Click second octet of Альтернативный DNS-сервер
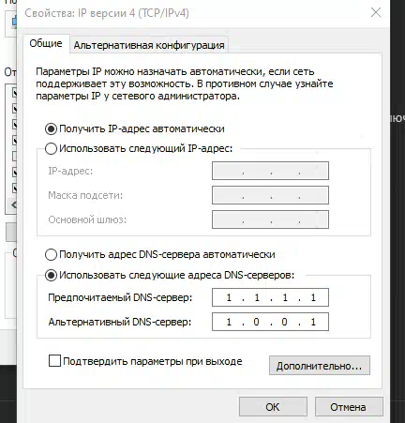 click(x=257, y=322)
